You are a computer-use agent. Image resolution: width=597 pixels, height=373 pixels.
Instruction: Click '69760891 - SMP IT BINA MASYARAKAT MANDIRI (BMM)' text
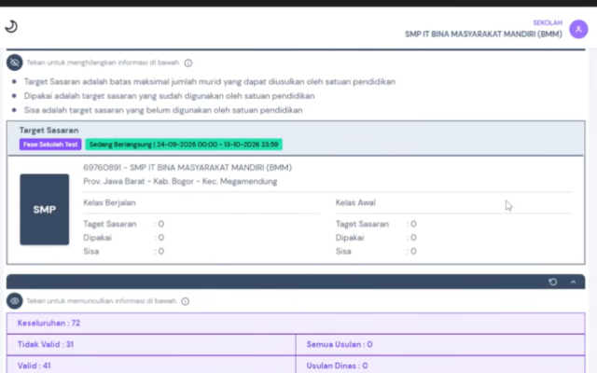[x=187, y=168]
